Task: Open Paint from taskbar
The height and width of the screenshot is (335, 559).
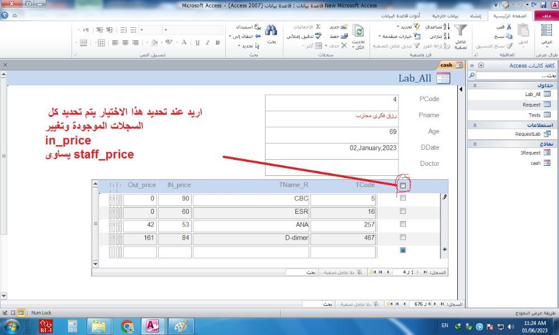Action: tap(181, 326)
